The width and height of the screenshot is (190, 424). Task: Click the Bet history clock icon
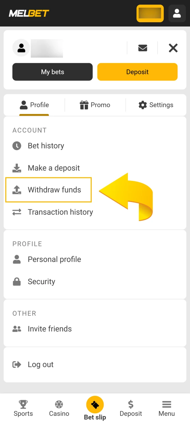click(x=17, y=146)
